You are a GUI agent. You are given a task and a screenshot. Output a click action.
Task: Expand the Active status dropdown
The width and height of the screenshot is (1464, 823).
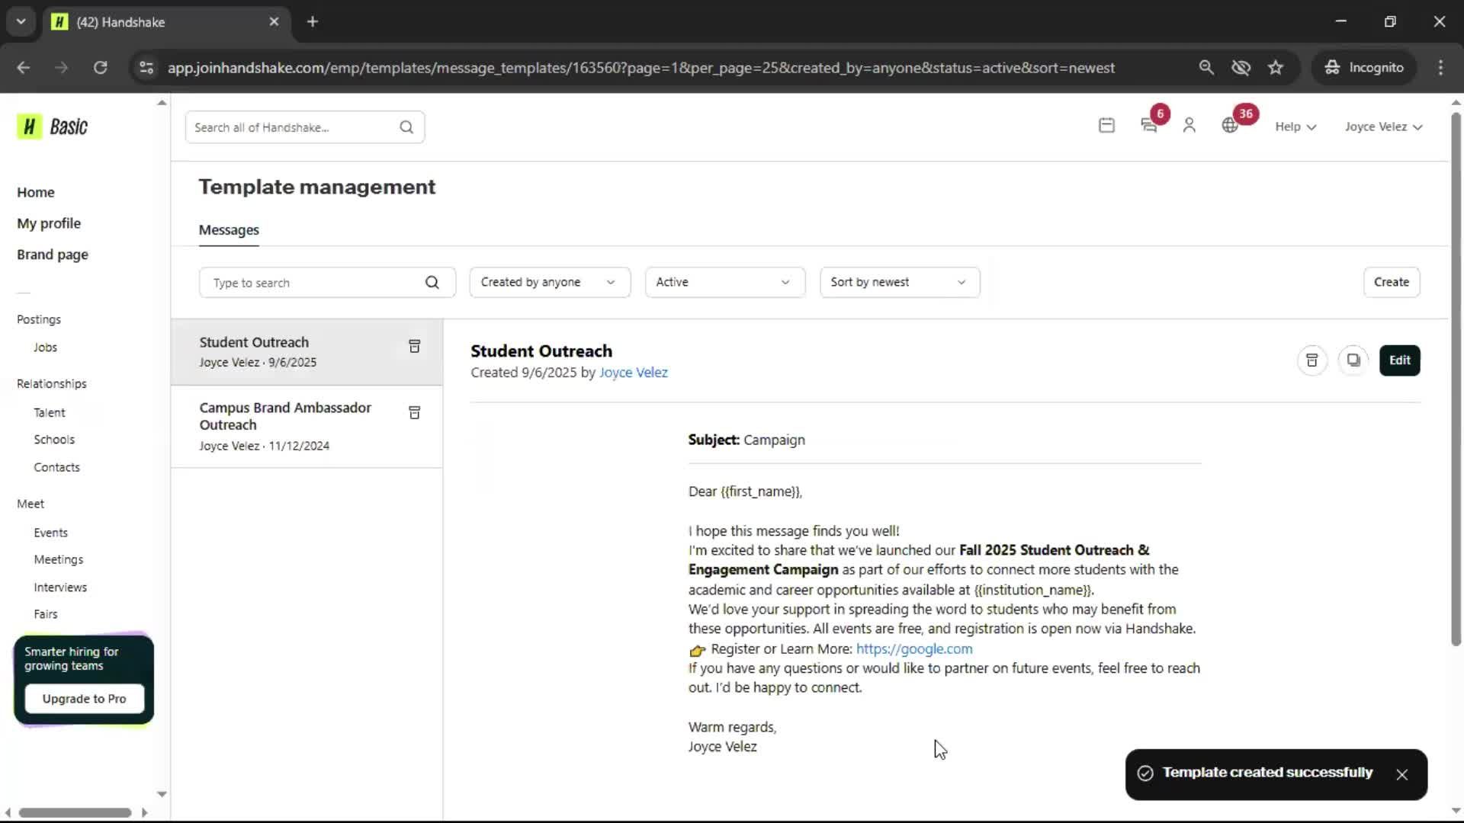tap(724, 282)
